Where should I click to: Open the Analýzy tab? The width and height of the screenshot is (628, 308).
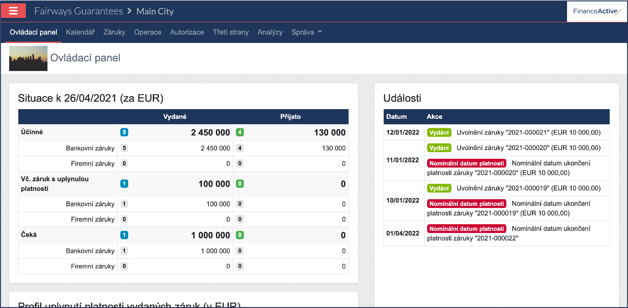(270, 32)
